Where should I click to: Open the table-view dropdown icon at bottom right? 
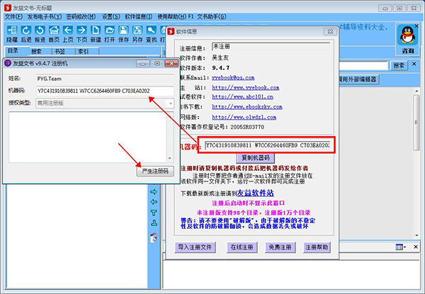tap(401, 247)
